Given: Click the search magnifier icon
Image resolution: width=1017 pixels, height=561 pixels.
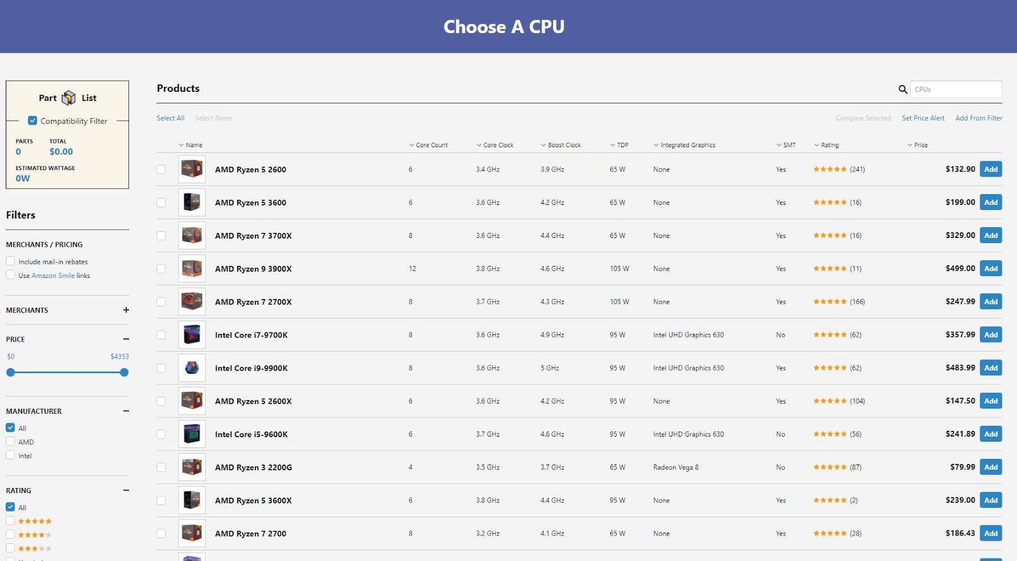Looking at the screenshot, I should point(903,89).
